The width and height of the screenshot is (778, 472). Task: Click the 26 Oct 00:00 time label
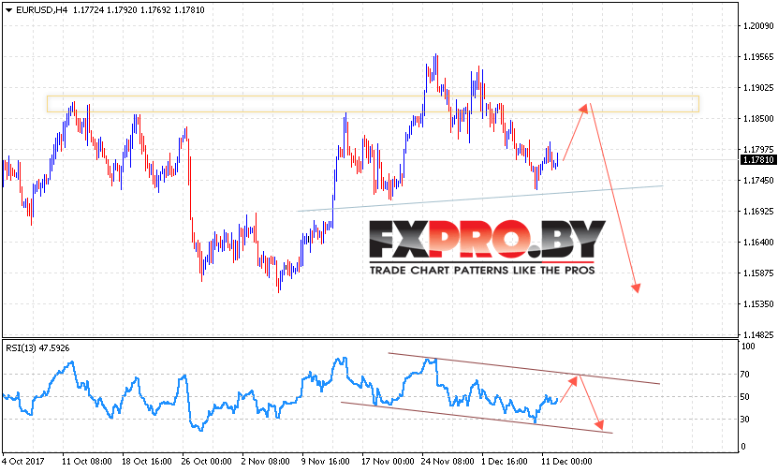click(206, 462)
